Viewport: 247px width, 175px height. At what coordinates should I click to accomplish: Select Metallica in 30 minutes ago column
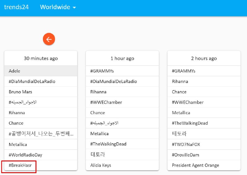pos(18,144)
